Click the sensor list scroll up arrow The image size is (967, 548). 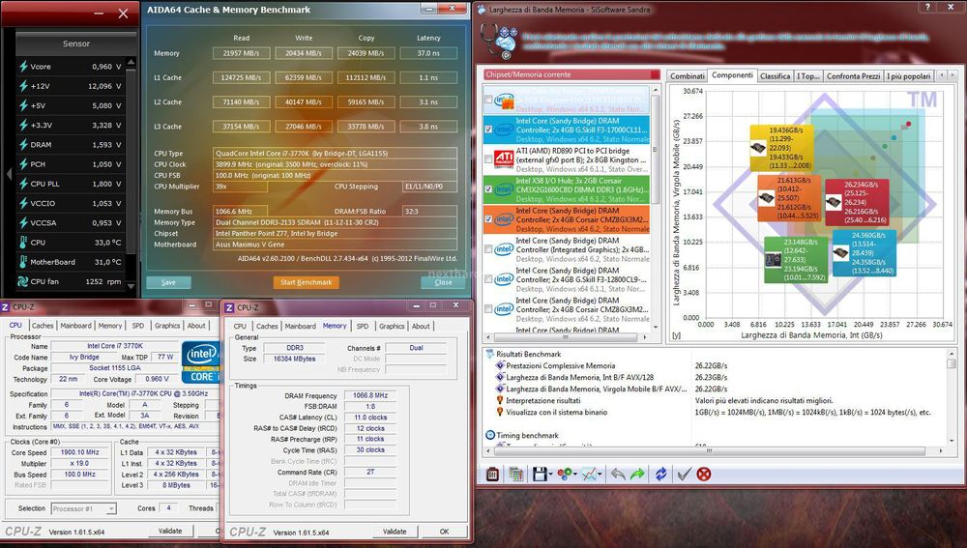pos(131,63)
